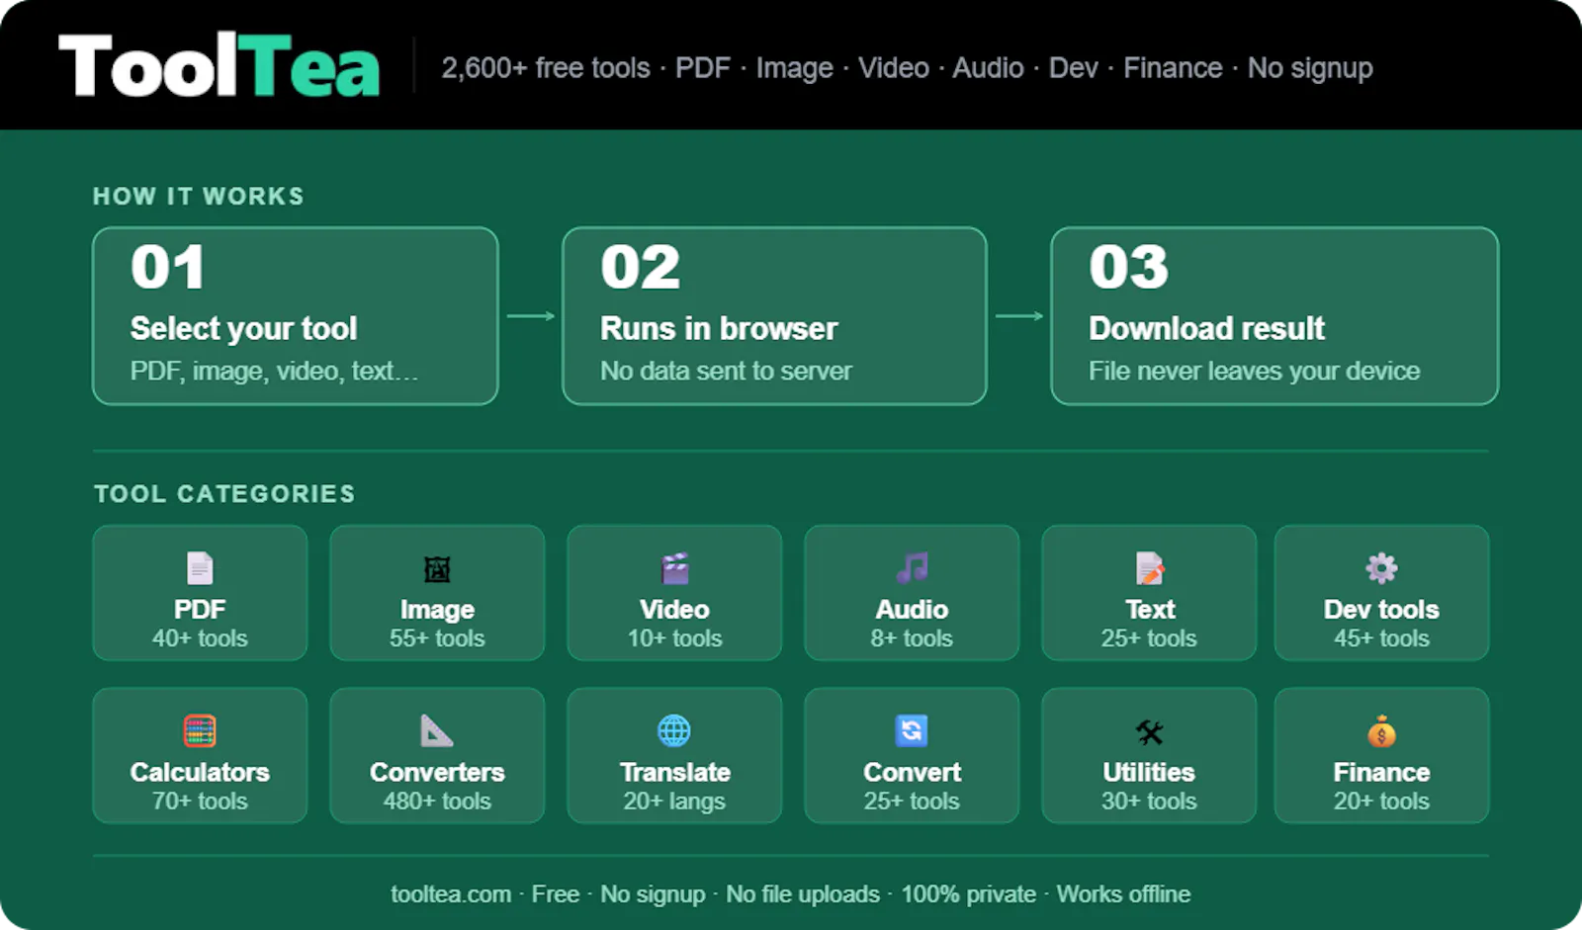1582x930 pixels.
Task: Click the Utilities hammer and wrench icon
Action: (x=1149, y=732)
